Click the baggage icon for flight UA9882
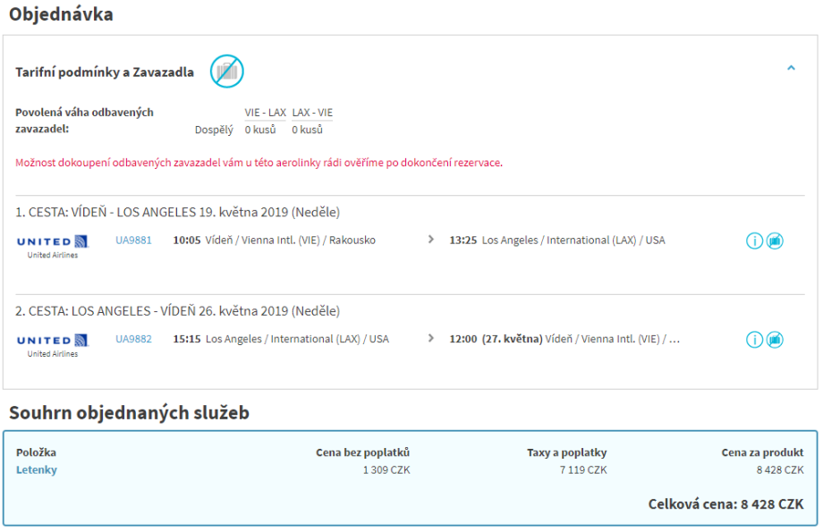The width and height of the screenshot is (823, 532). (x=775, y=341)
